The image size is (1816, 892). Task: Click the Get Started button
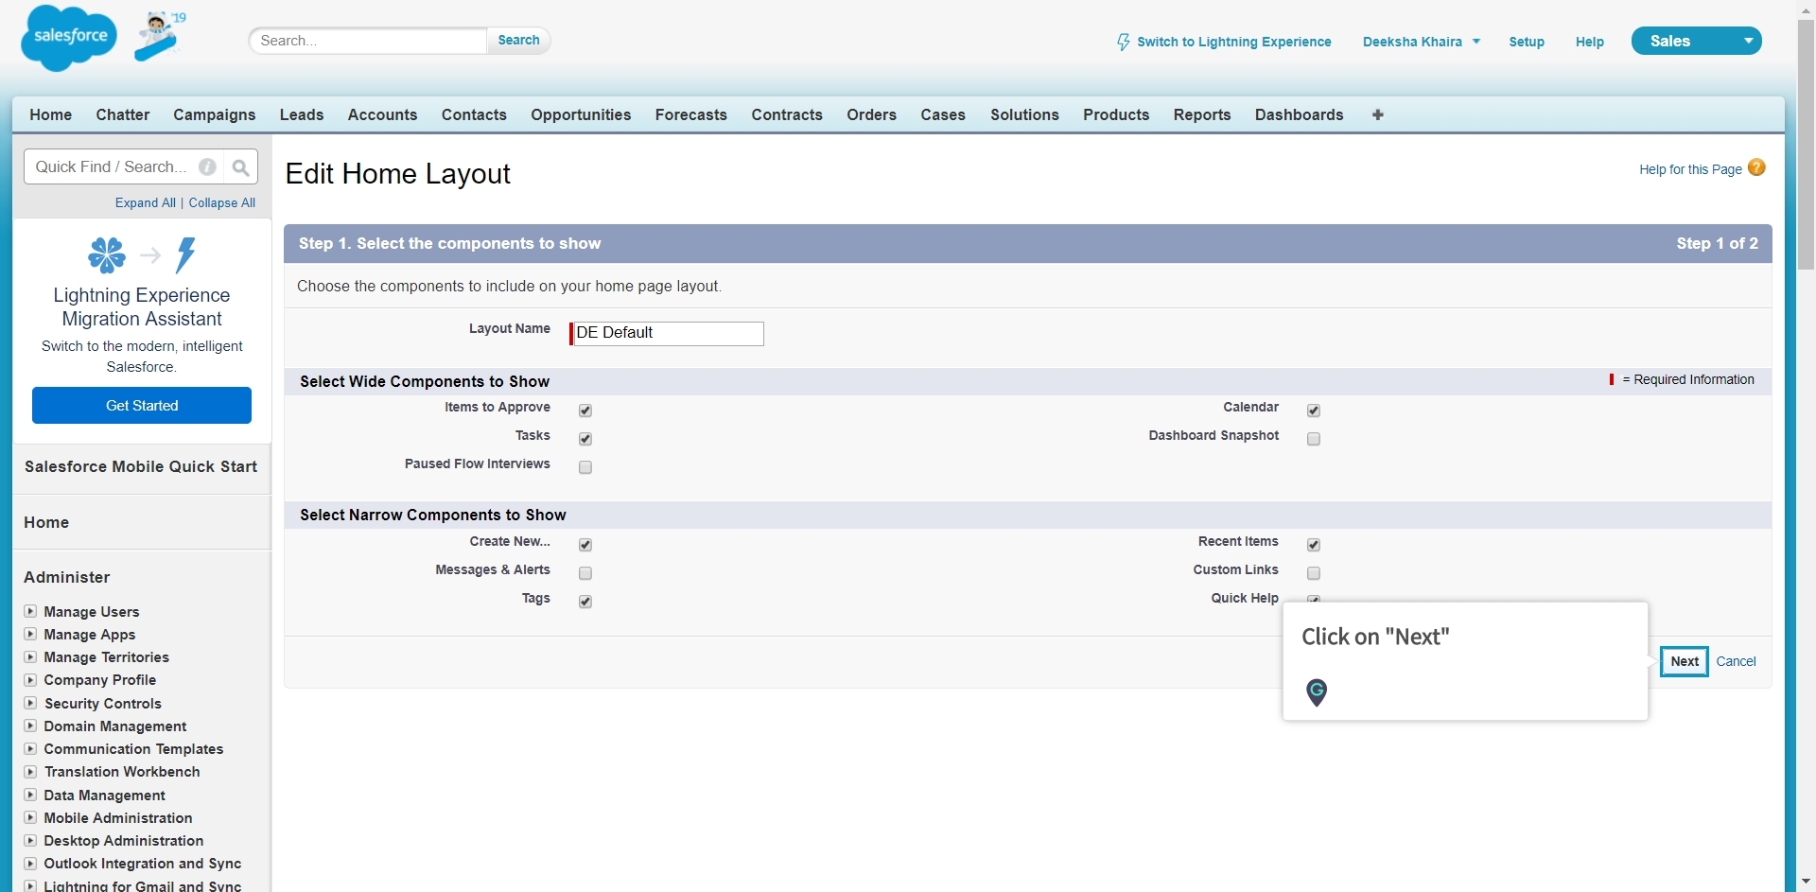[142, 405]
